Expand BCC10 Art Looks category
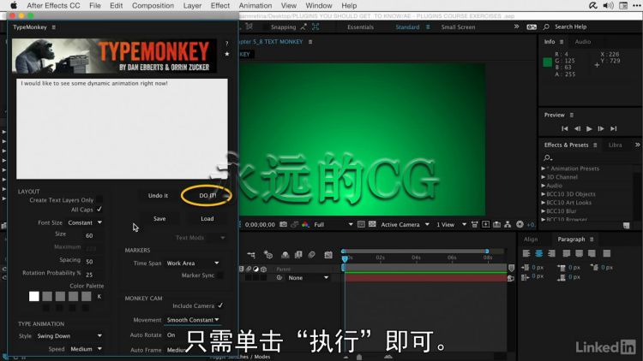 coord(543,202)
